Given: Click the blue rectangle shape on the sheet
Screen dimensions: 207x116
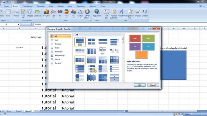Looking at the screenshot, I should point(174,65).
